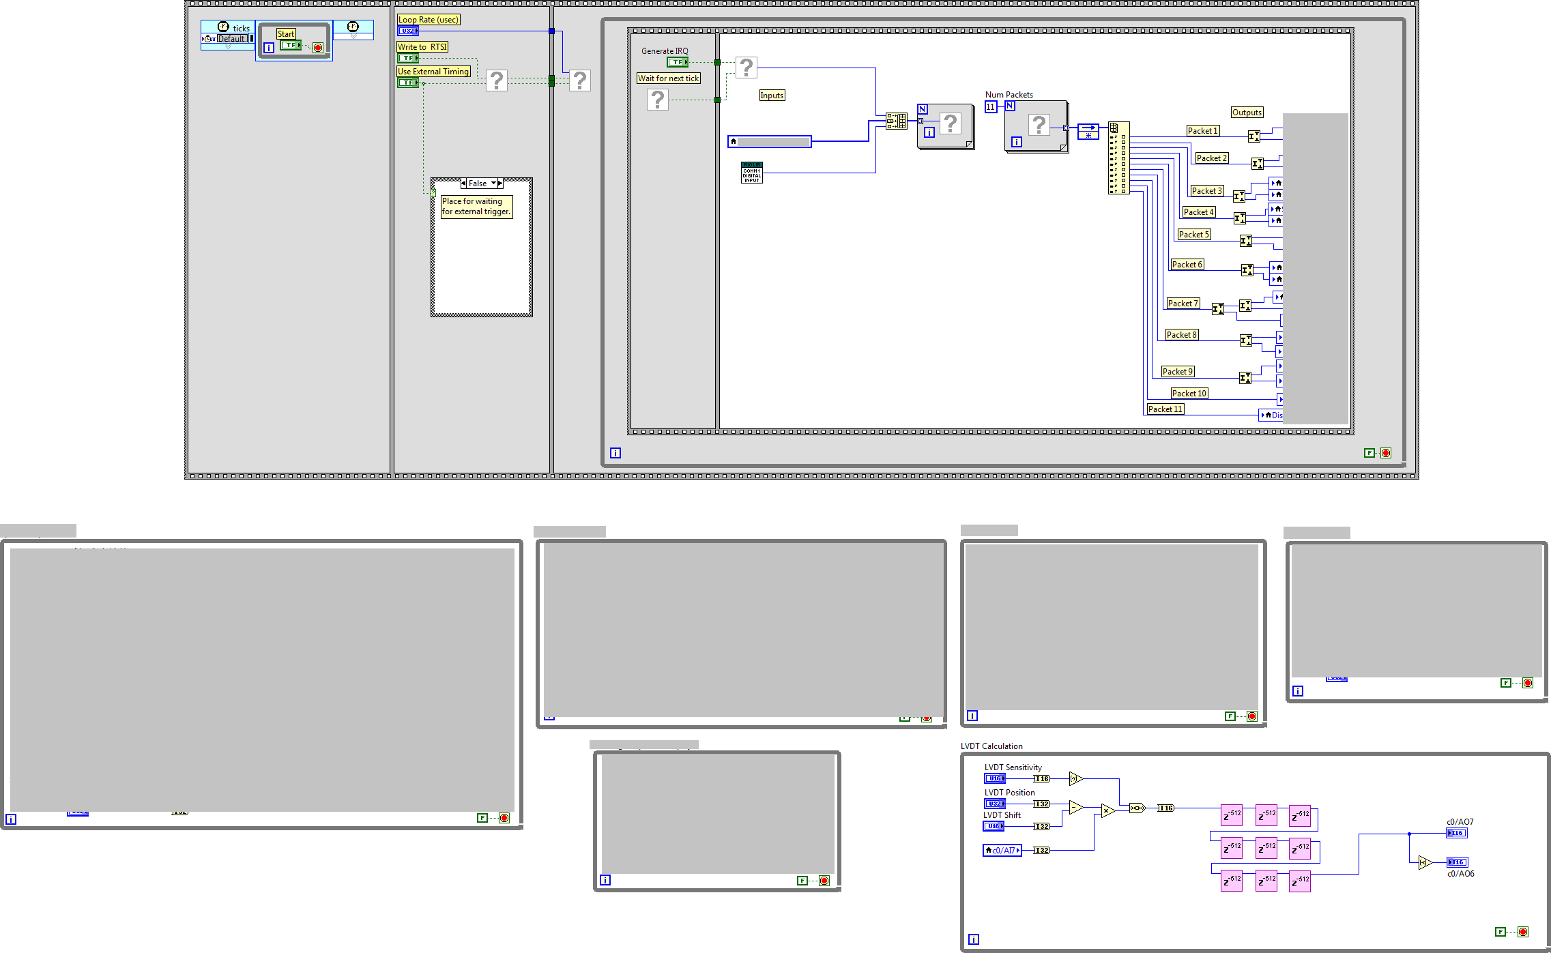Select the Packet 1 label
The width and height of the screenshot is (1551, 953).
(1203, 131)
